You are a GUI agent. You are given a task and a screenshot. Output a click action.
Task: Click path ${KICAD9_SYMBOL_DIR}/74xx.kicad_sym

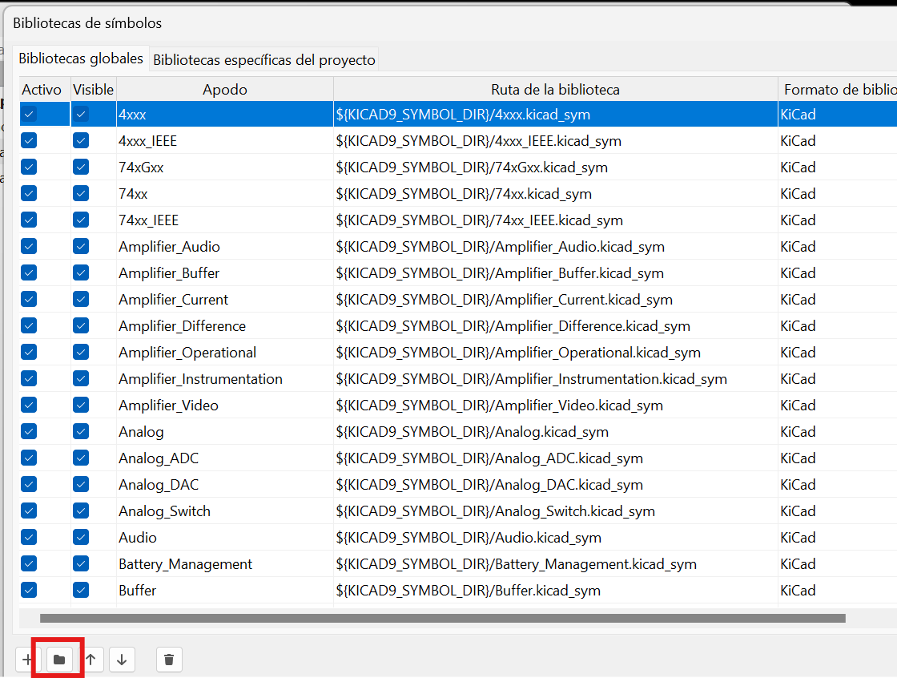click(x=556, y=194)
